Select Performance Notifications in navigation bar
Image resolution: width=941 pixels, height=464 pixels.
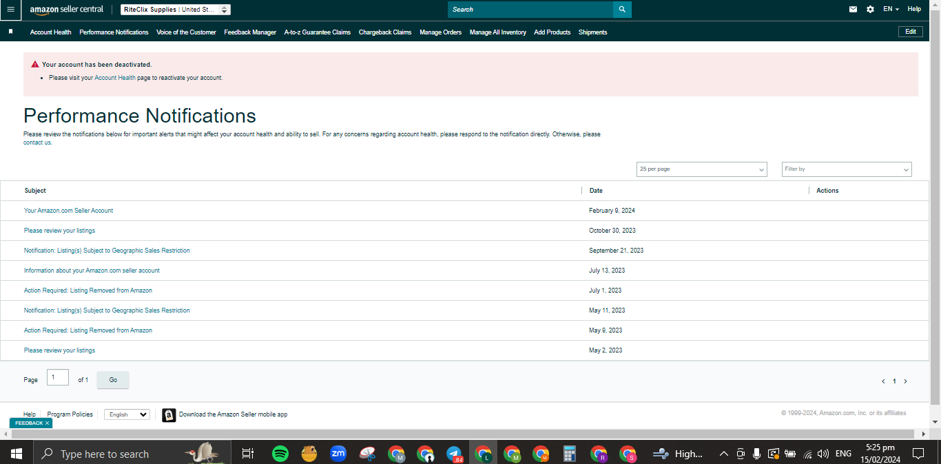click(114, 32)
